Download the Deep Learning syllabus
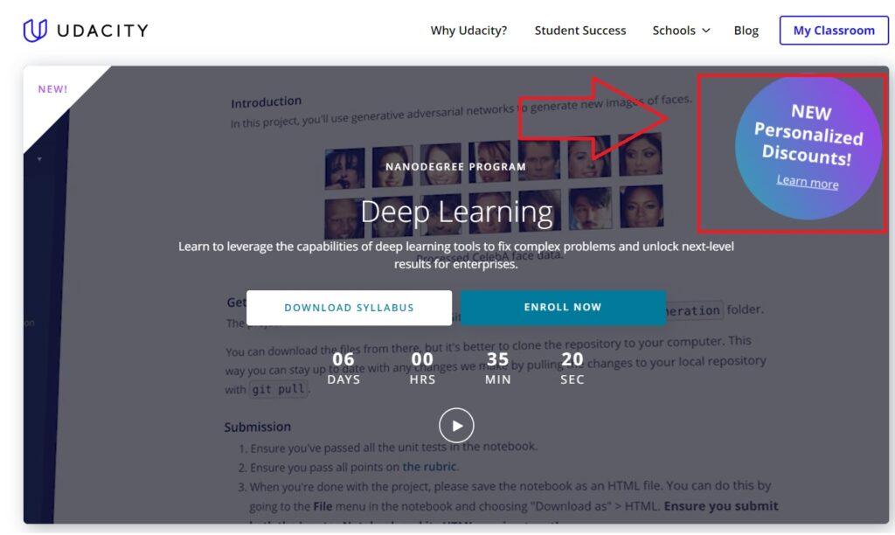895x535 pixels. click(x=349, y=307)
